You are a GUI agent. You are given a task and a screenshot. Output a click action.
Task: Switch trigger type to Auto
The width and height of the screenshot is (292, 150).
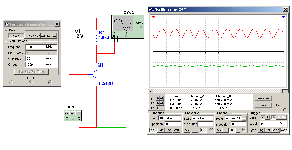[276, 130]
